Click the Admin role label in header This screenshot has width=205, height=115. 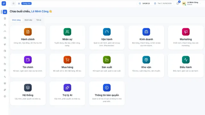click(190, 4)
